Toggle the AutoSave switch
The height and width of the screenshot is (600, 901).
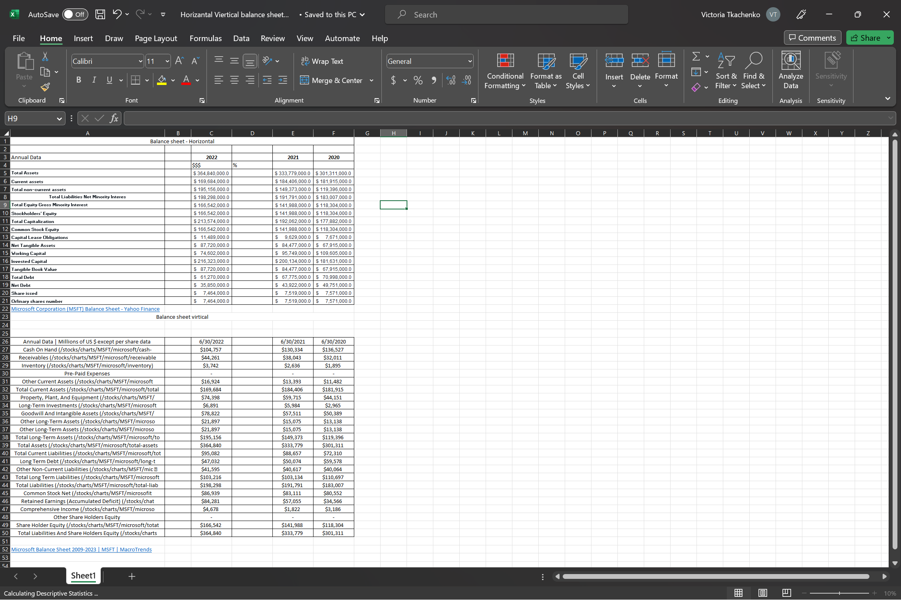tap(75, 15)
